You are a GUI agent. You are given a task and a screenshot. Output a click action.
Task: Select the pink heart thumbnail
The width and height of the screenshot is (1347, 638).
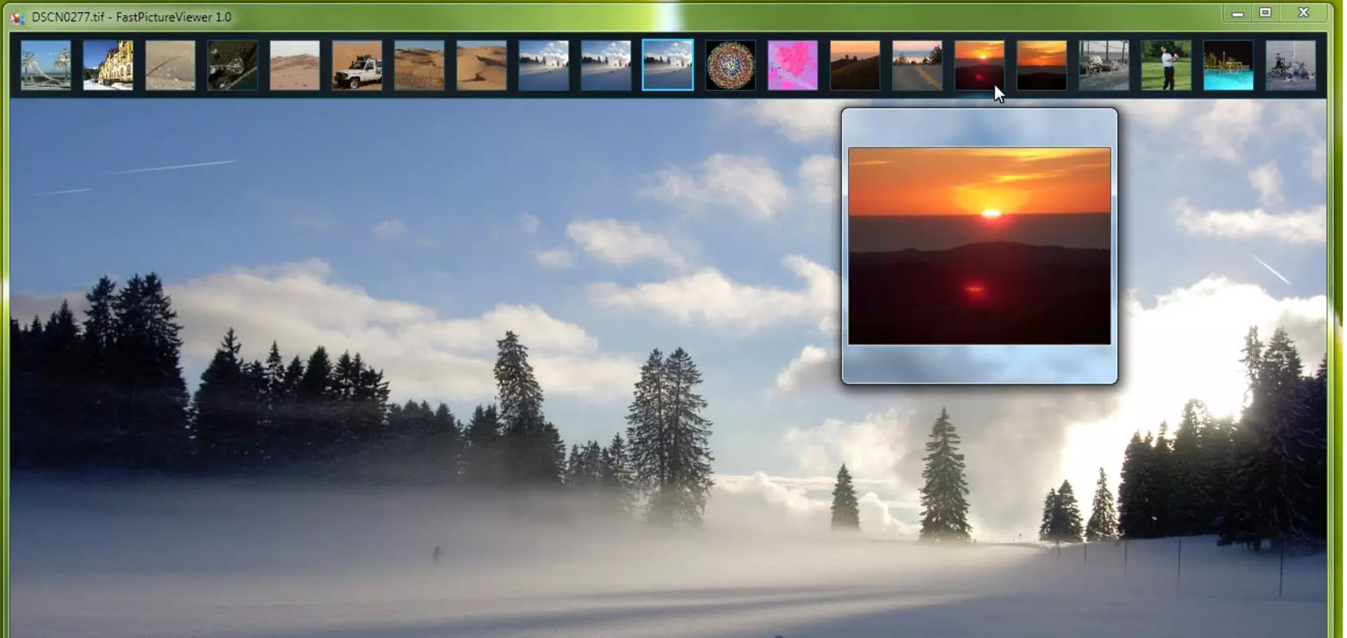tap(792, 65)
